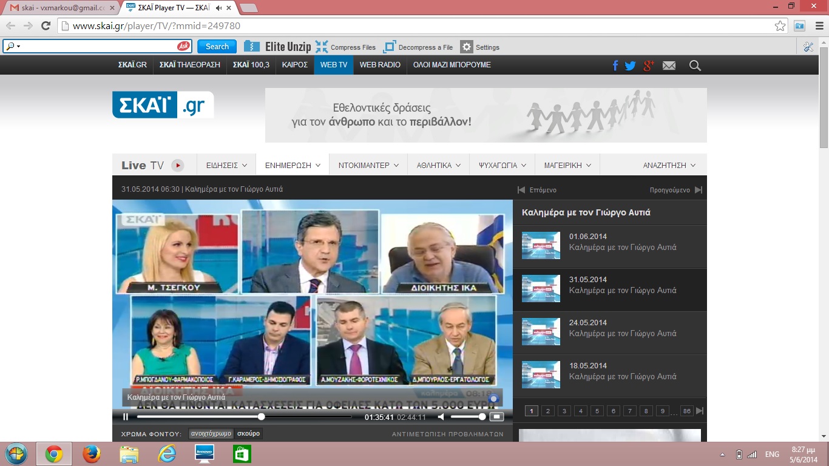Open the 24.05.2014 episode thumbnail
This screenshot has height=466, width=829.
pos(541,331)
